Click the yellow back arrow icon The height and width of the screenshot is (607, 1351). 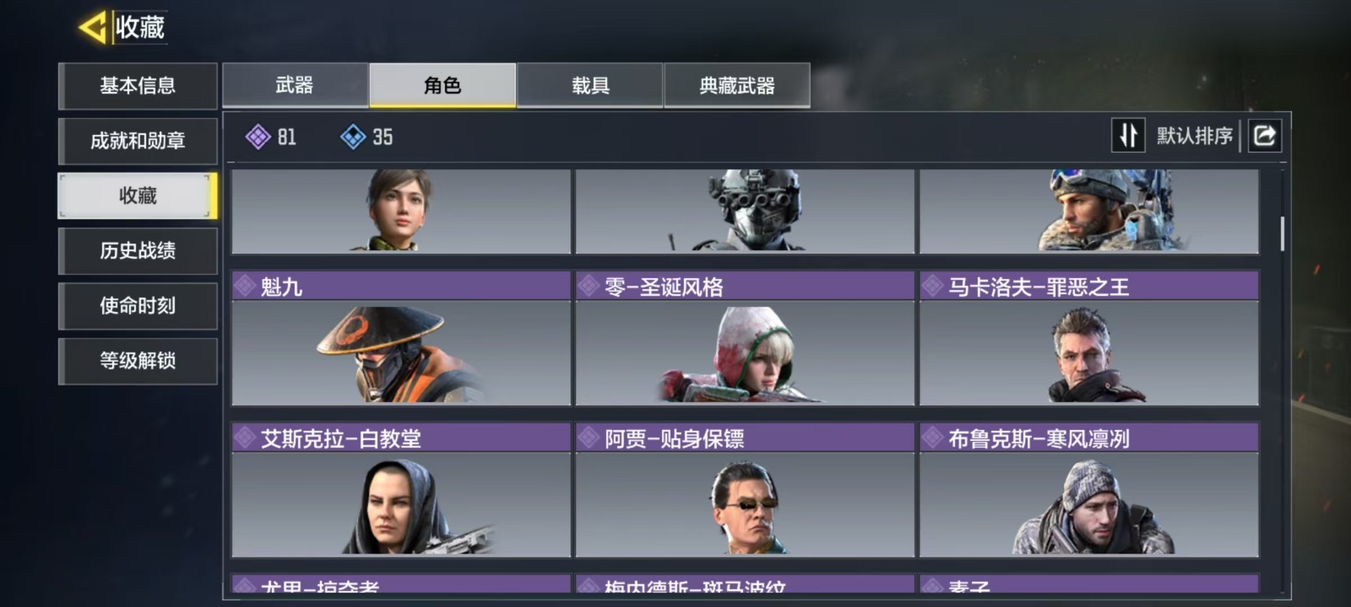(93, 27)
